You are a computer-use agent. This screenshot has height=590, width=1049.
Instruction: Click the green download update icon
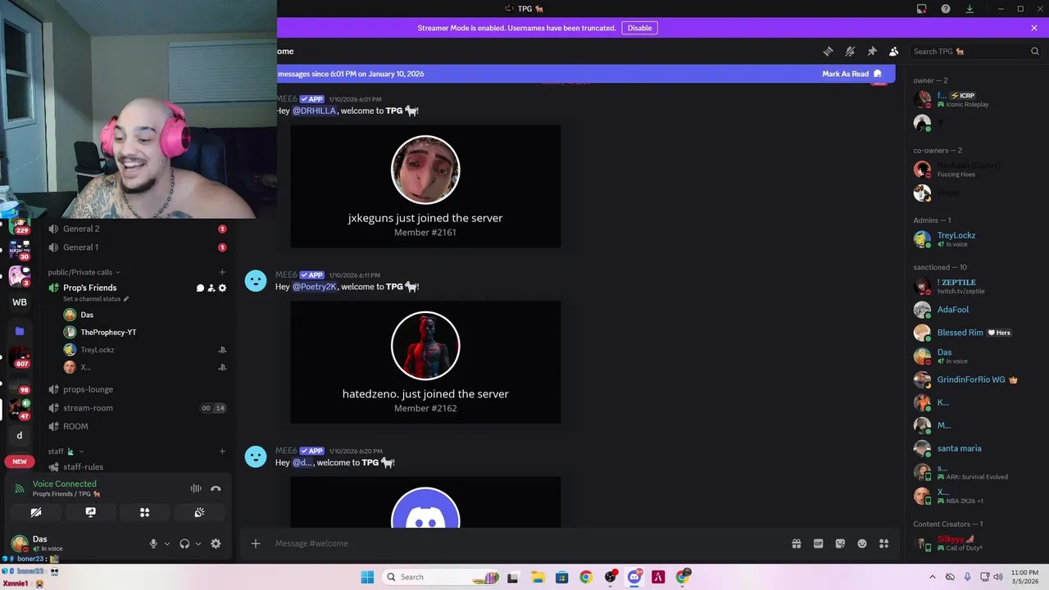coord(970,9)
